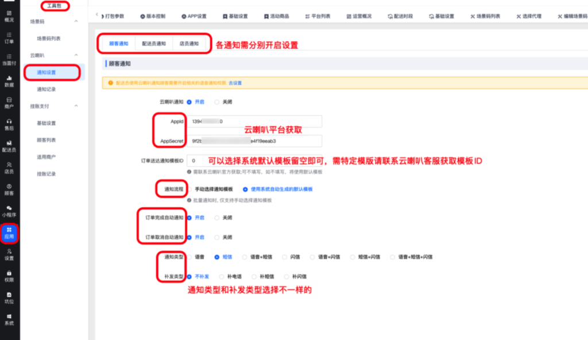Open the 数据 data chart icon

pyautogui.click(x=9, y=80)
